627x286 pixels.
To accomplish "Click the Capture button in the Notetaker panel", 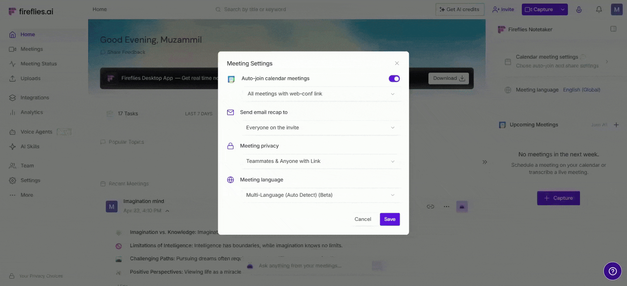I will click(x=558, y=198).
